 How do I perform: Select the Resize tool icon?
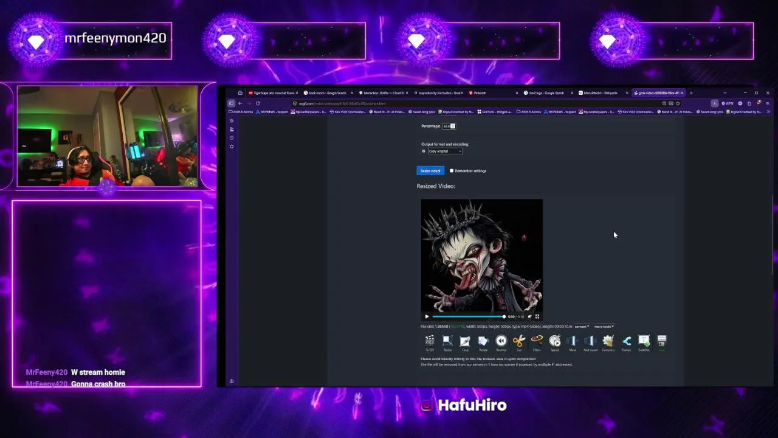[447, 342]
